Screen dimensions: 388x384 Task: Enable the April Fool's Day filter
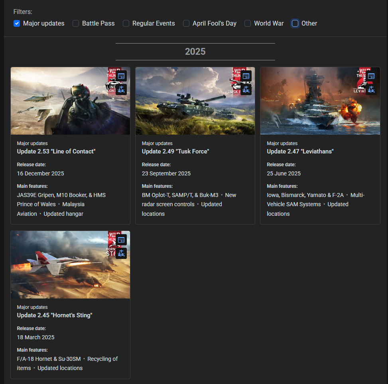[186, 24]
